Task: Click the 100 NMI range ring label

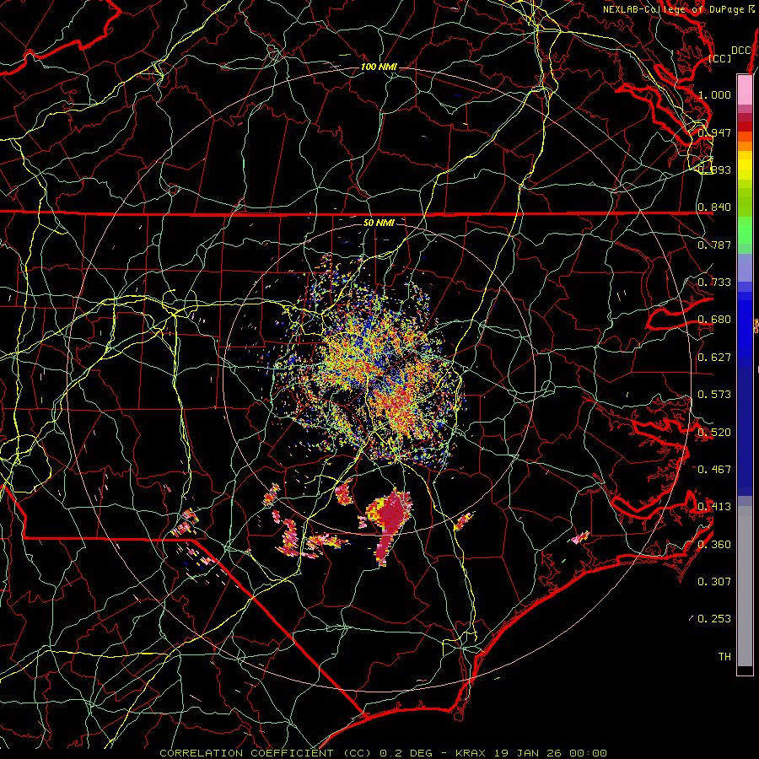Action: (x=379, y=67)
